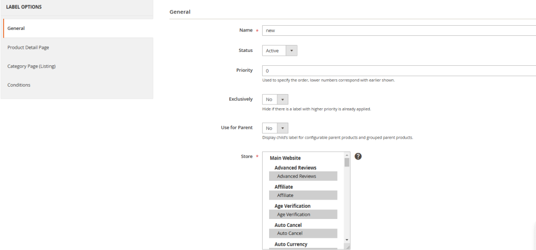Screen dimensions: 536x250
Task: Click the Store list scrollbar up arrow
Action: (x=347, y=155)
